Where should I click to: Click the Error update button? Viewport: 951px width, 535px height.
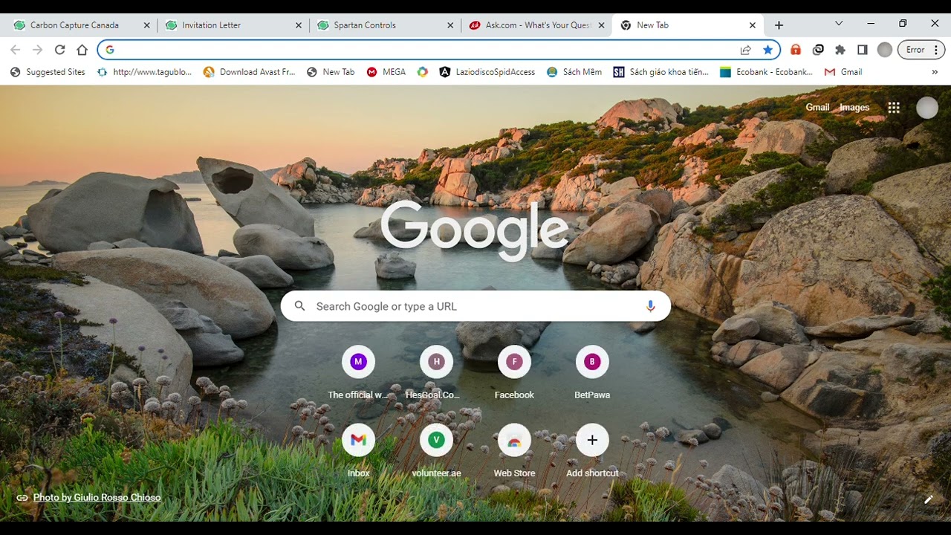915,50
